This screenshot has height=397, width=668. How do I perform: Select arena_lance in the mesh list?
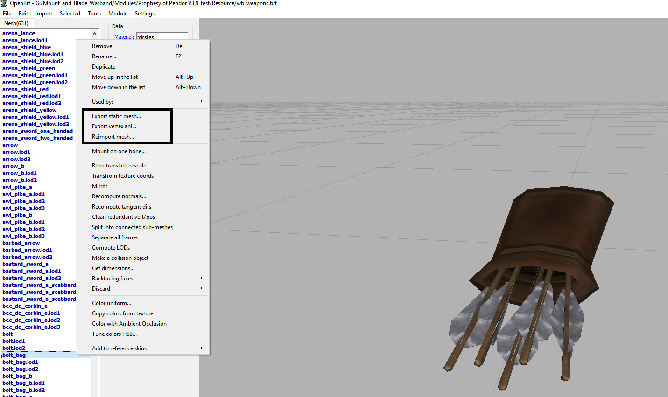click(x=19, y=33)
